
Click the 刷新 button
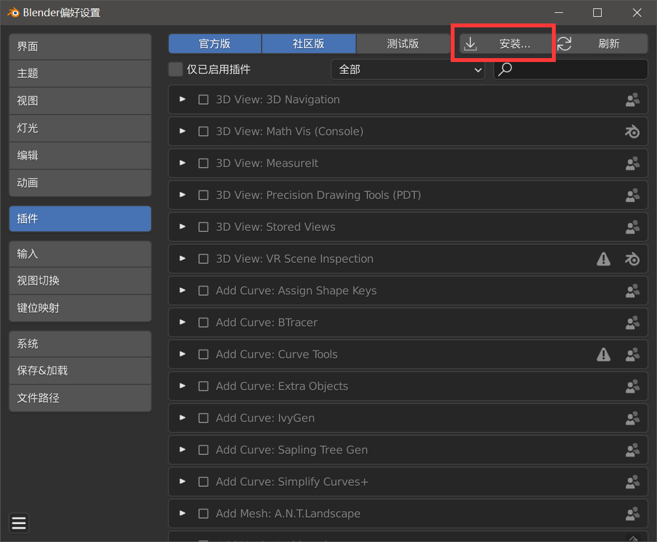[x=602, y=44]
